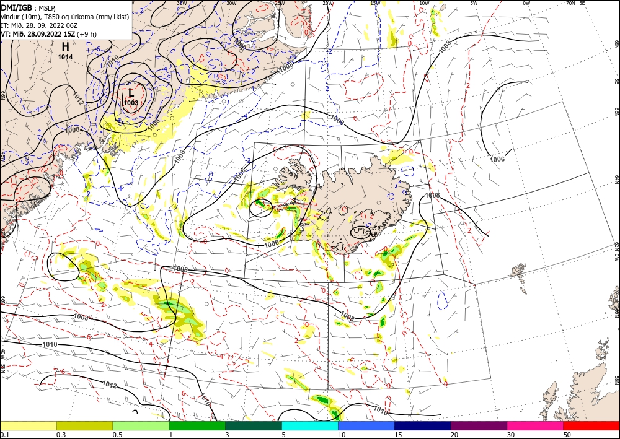Click the yellow 0.1–0.3 precipitation legend swatch
The width and height of the screenshot is (620, 439).
click(28, 425)
